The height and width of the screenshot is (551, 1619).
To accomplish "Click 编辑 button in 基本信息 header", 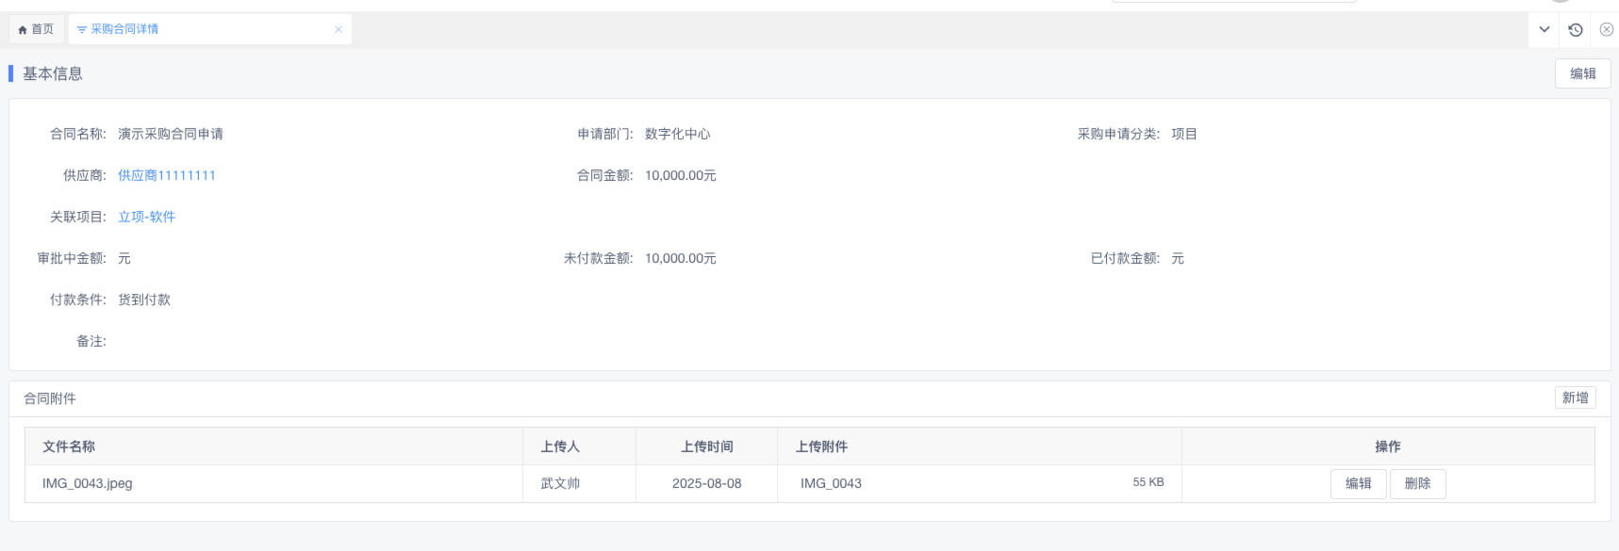I will pyautogui.click(x=1582, y=73).
